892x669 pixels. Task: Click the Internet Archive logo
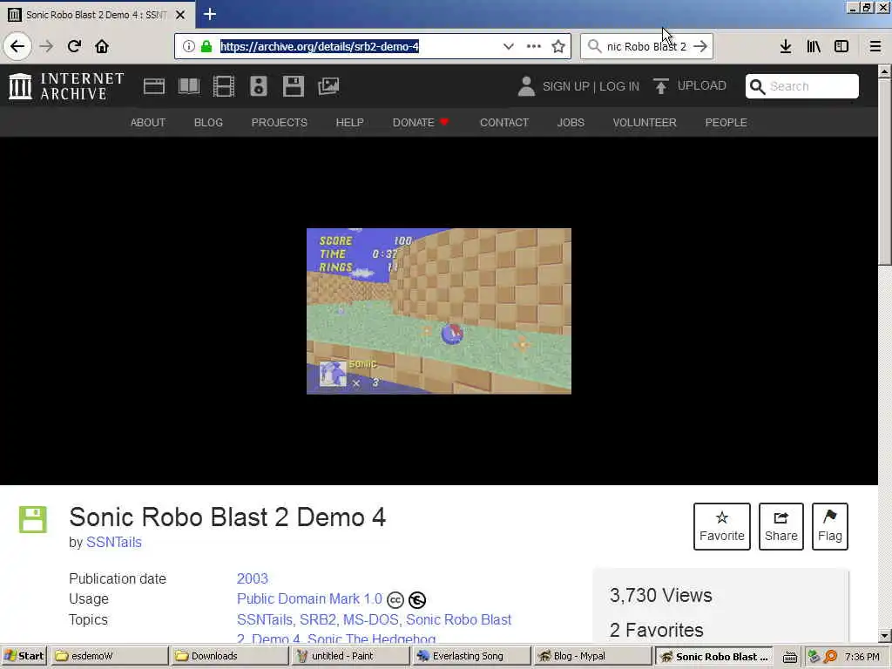click(x=66, y=86)
